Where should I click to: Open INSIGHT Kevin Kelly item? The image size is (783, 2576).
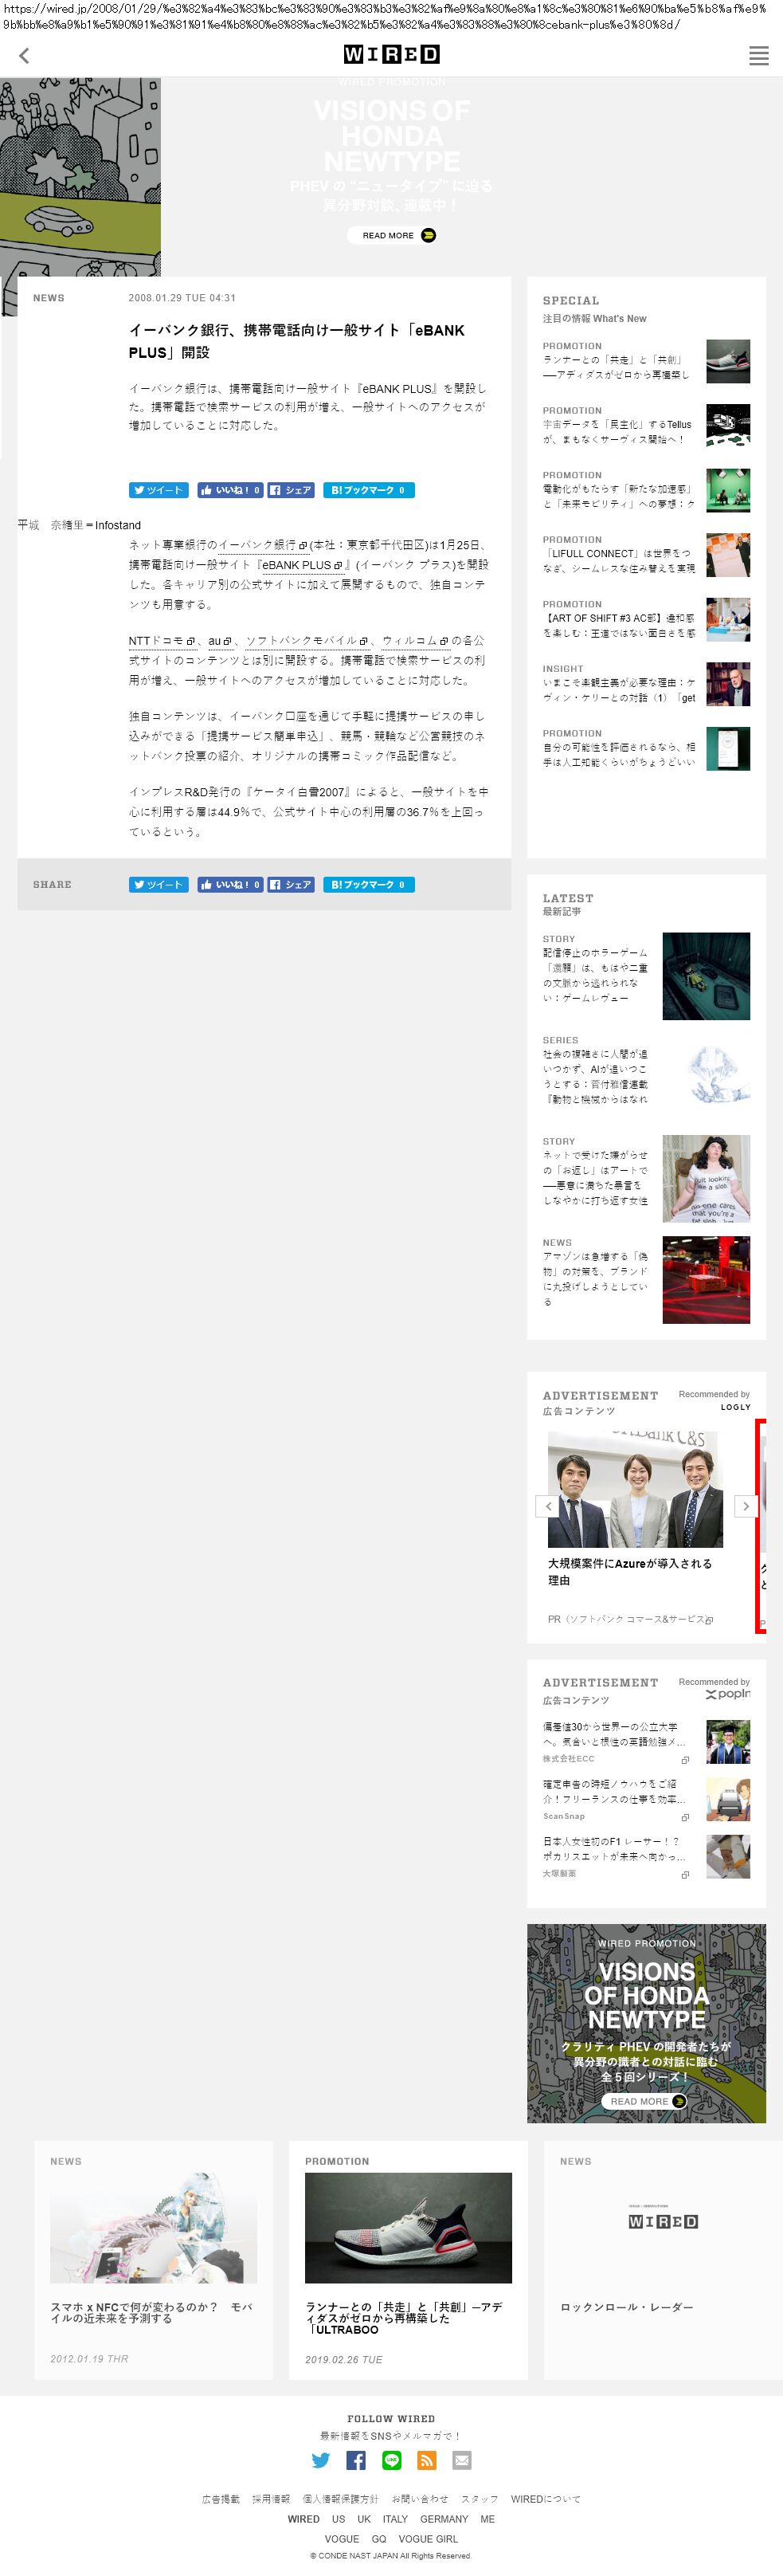point(618,690)
